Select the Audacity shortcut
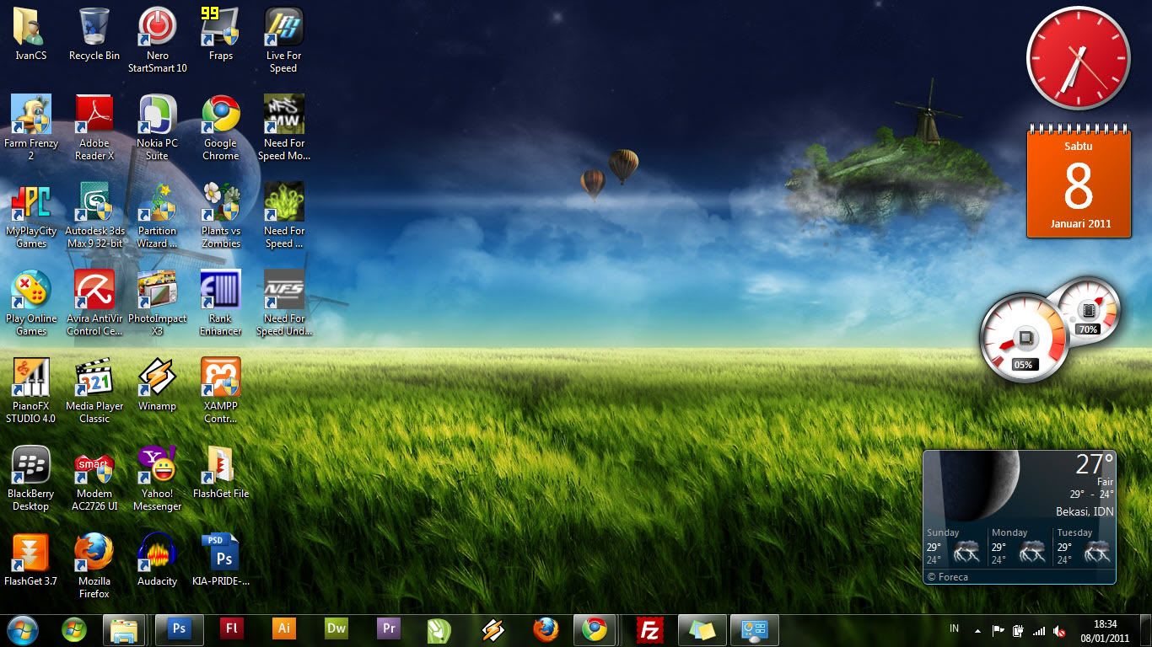The image size is (1152, 647). pyautogui.click(x=158, y=559)
